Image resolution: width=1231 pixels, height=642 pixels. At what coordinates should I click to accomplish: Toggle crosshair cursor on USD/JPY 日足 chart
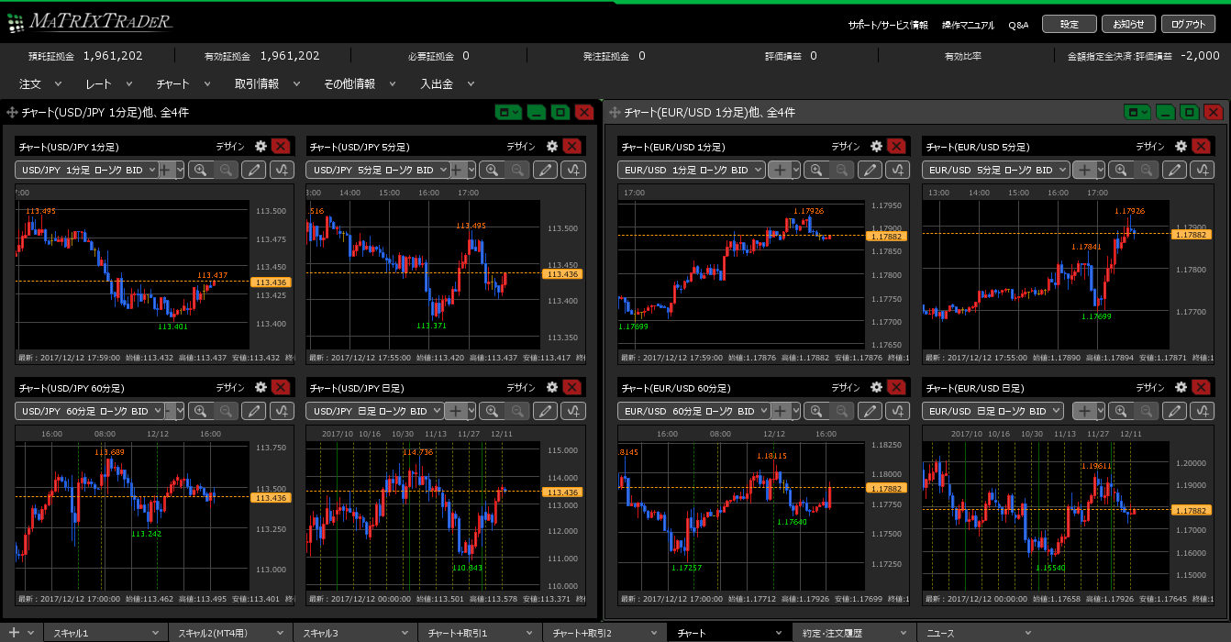[x=458, y=411]
